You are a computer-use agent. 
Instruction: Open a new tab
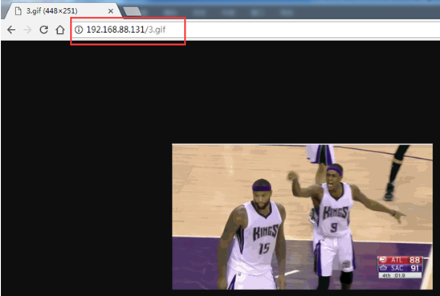tap(132, 11)
